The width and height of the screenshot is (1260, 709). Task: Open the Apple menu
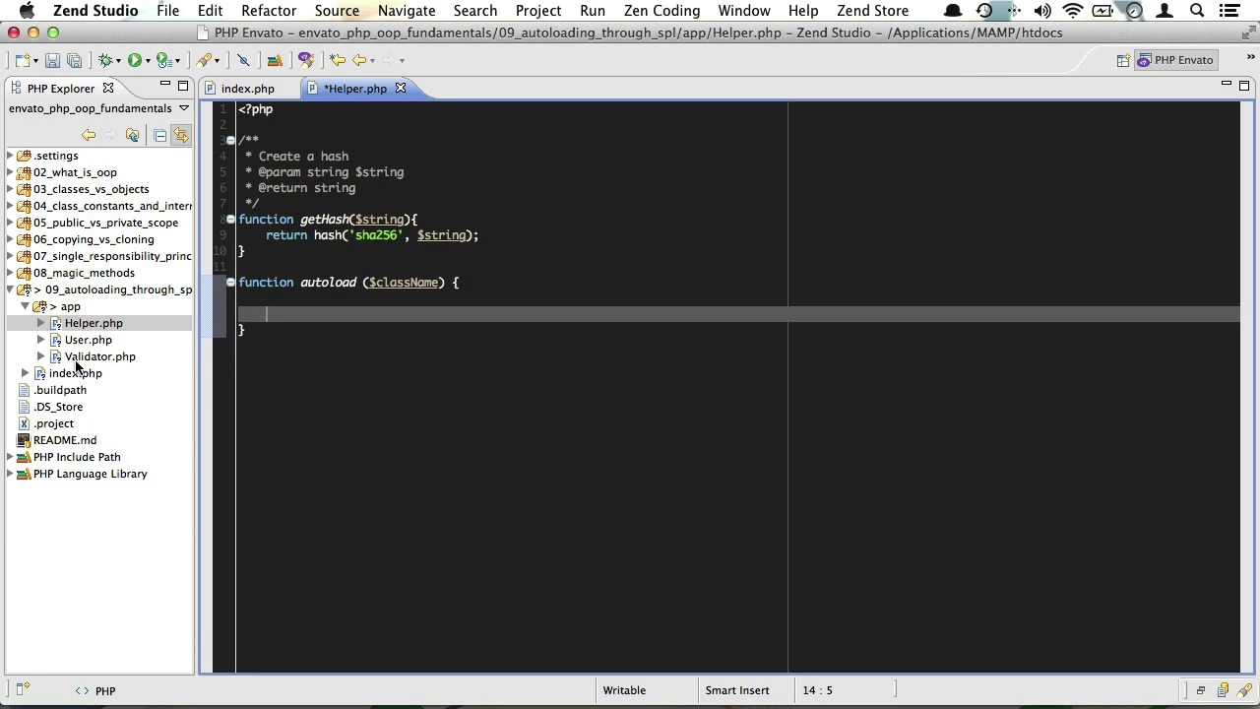(x=28, y=11)
